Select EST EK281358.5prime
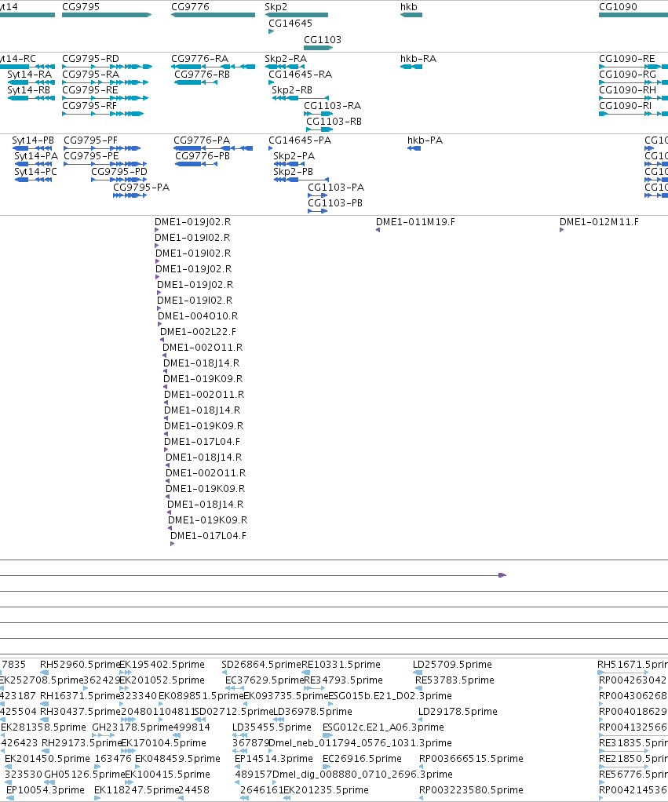 (43, 727)
